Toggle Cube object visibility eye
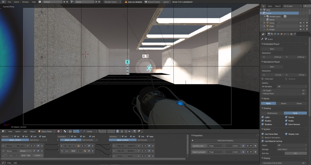 pos(300,26)
